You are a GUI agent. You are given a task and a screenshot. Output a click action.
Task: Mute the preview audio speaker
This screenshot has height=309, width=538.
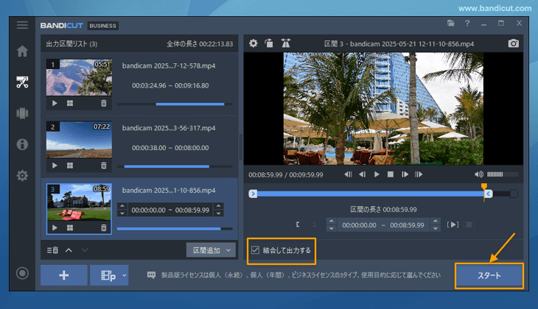pos(479,174)
